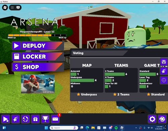This screenshot has width=168, height=131.
Task: Open the mail envelope icon with alert
Action: click(55, 119)
